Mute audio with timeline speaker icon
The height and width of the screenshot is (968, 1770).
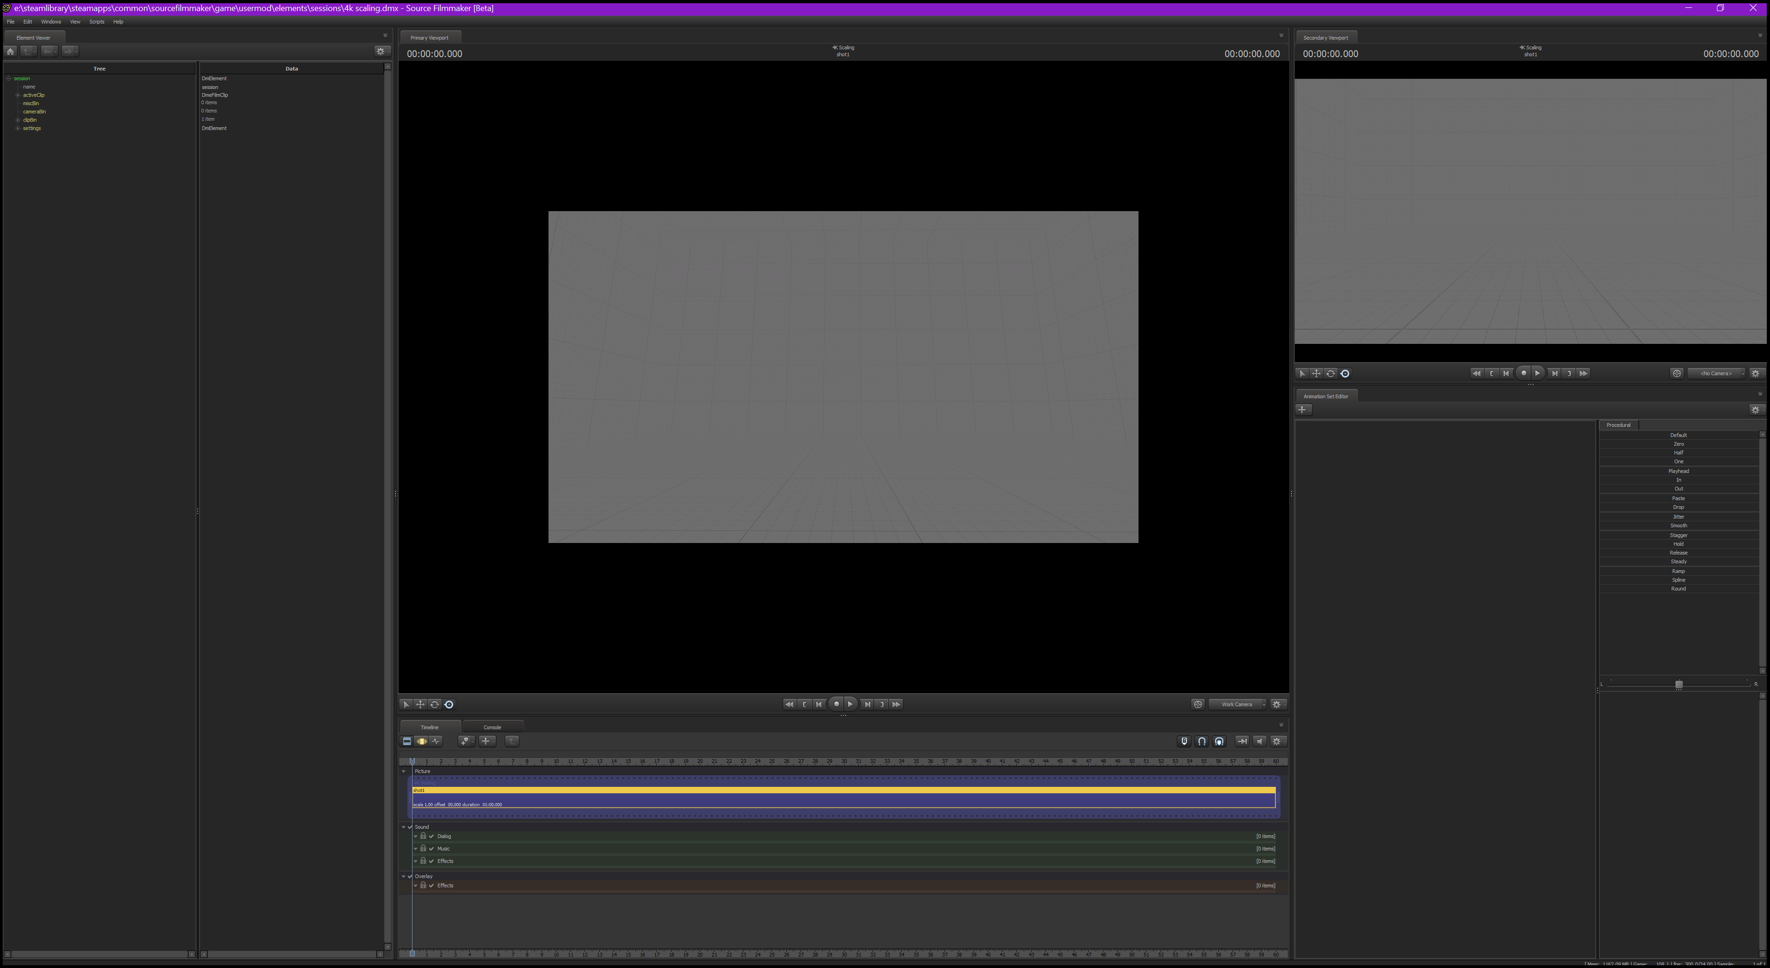coord(1259,741)
